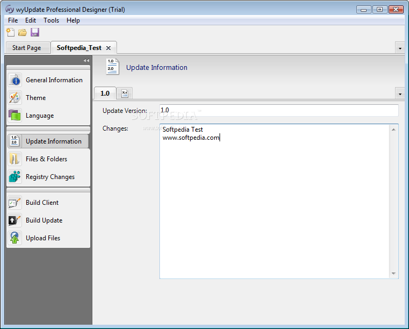Click the New project toolbar icon
Image resolution: width=409 pixels, height=329 pixels.
coord(10,32)
